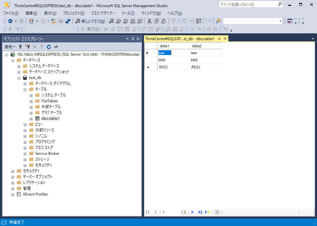Click the Save All toolbar icon
Image resolution: width=317 pixels, height=226 pixels.
[68, 21]
